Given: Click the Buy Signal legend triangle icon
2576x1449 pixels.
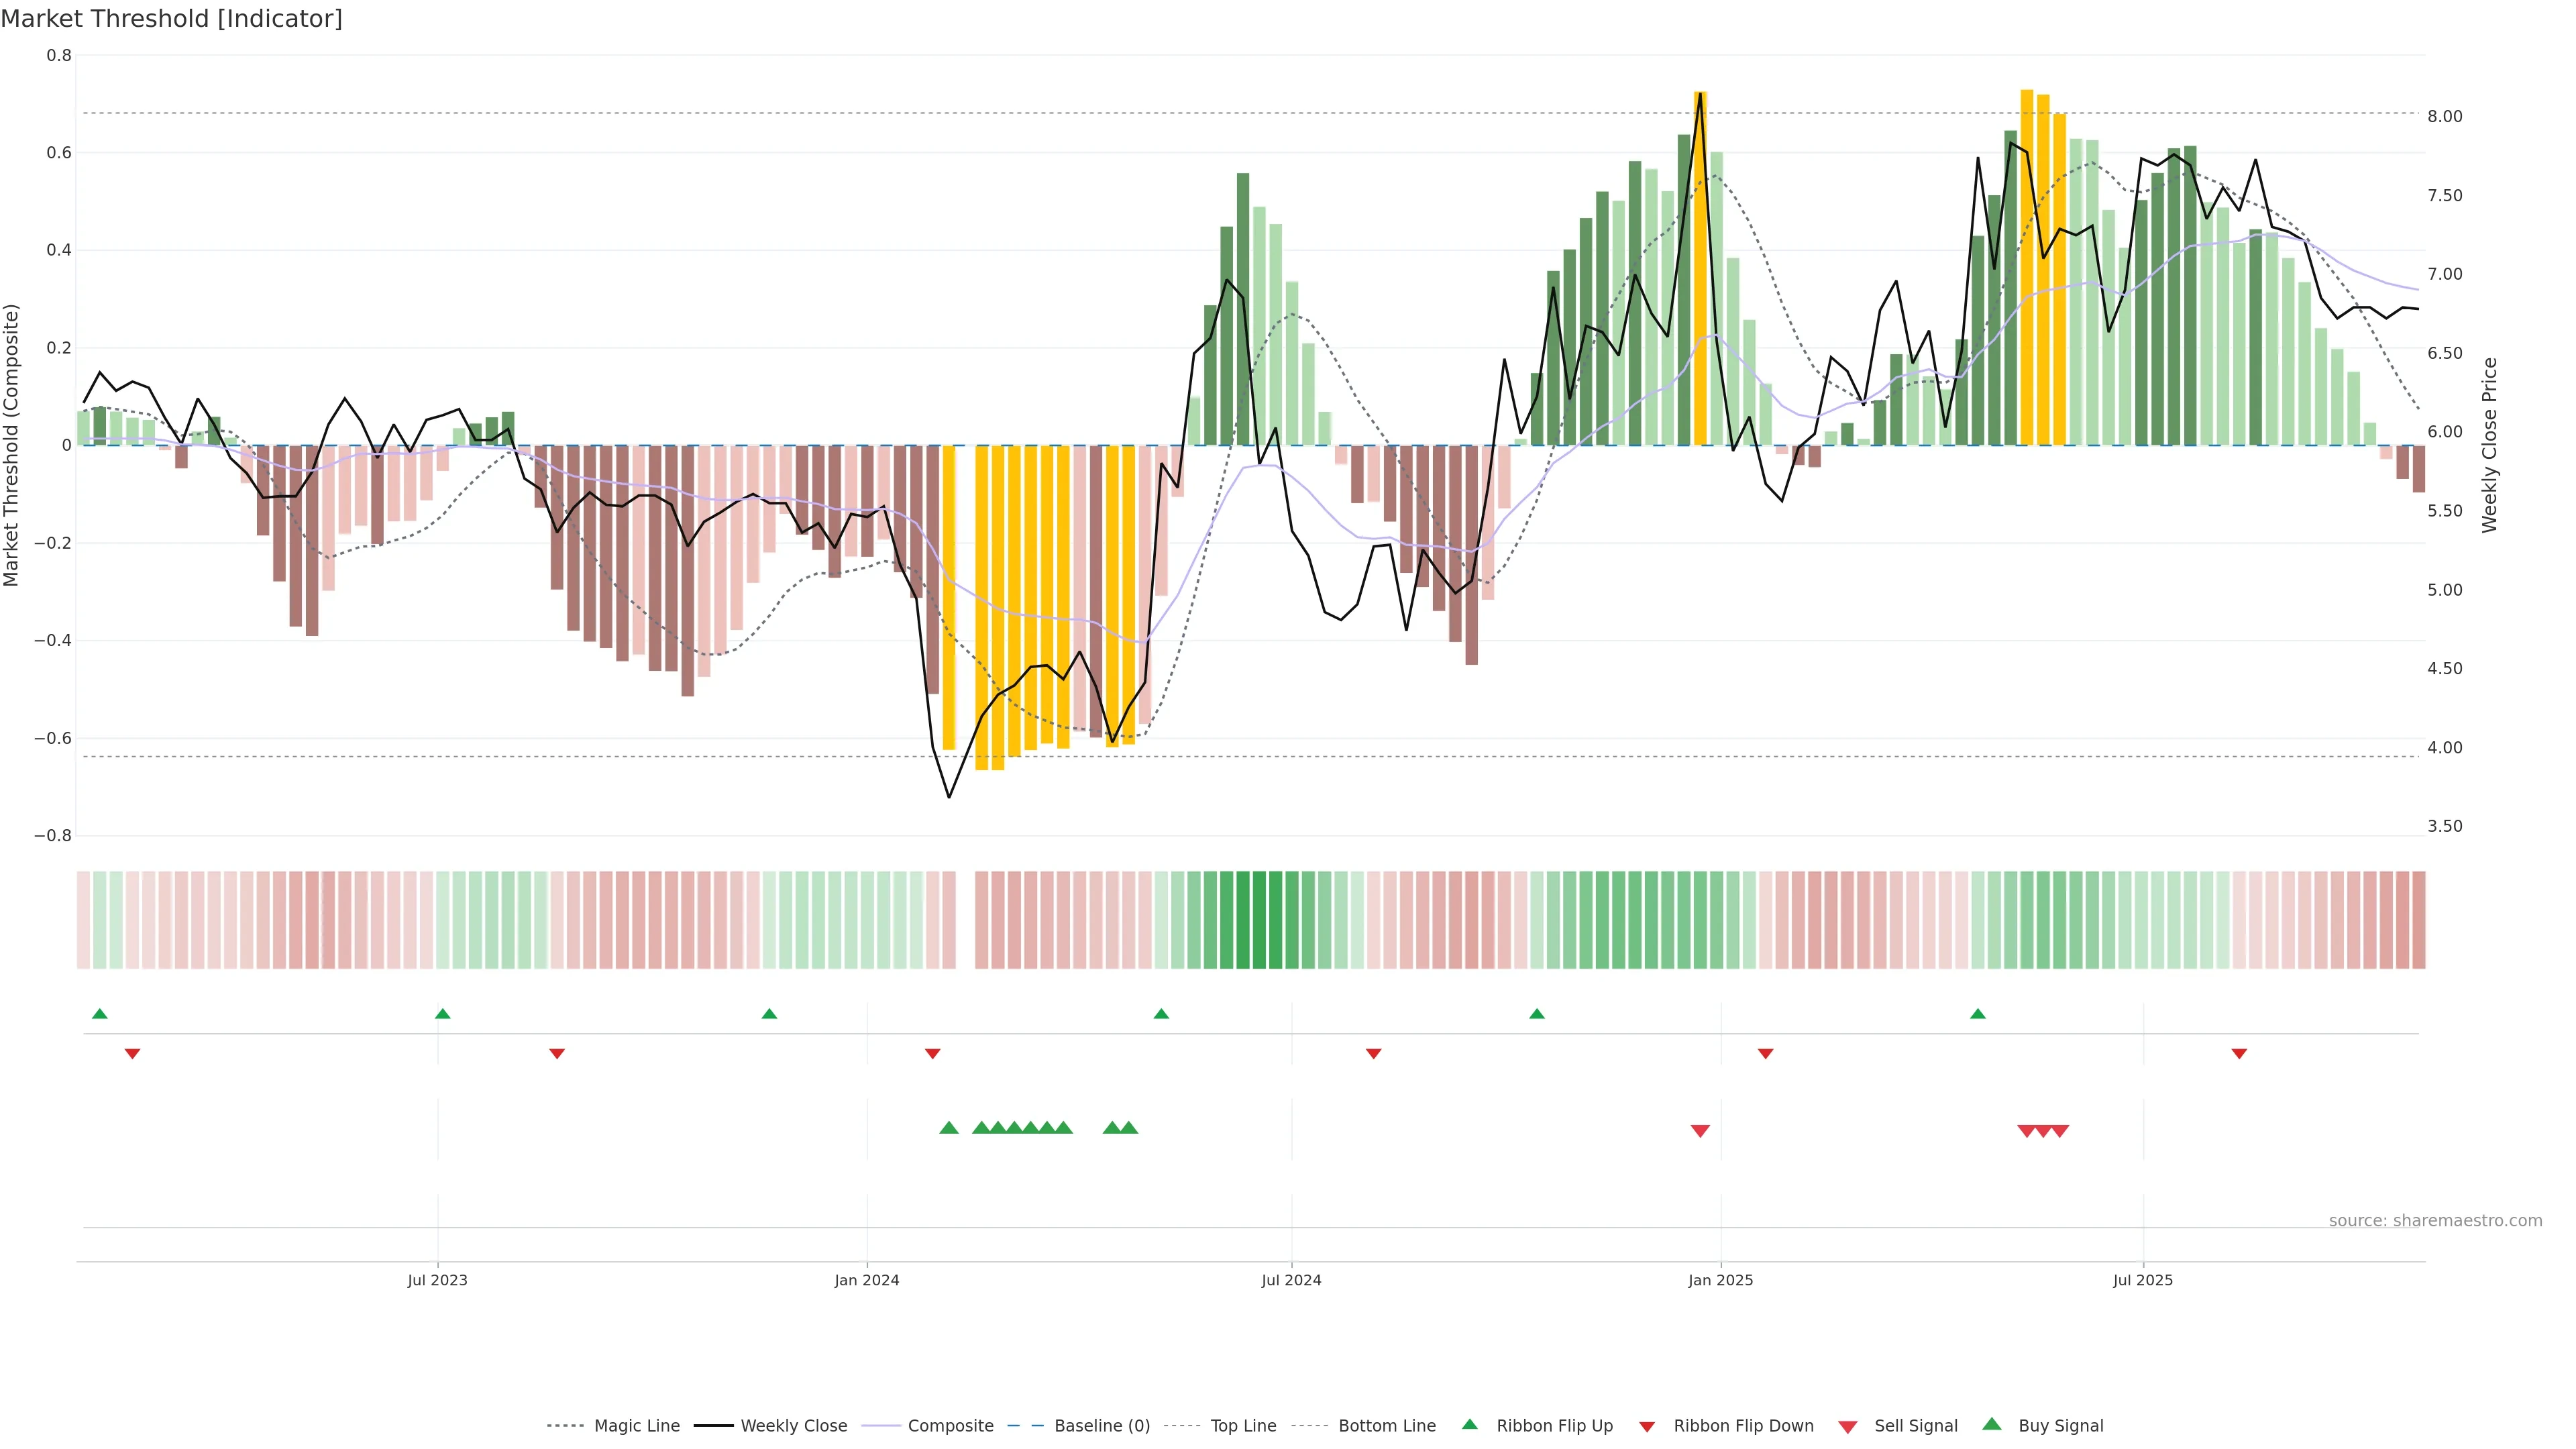Looking at the screenshot, I should 1991,1424.
